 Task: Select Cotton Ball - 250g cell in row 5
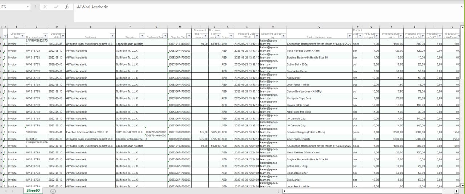click(x=319, y=63)
